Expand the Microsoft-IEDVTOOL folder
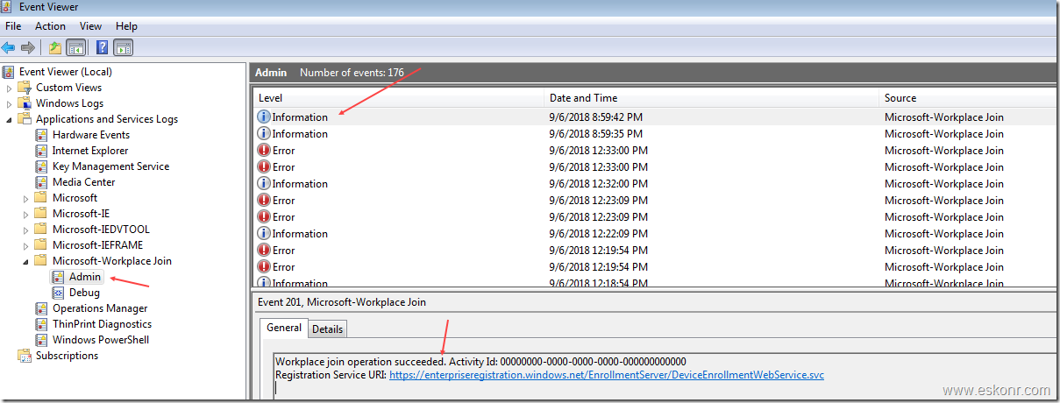The image size is (1060, 403). coord(26,230)
